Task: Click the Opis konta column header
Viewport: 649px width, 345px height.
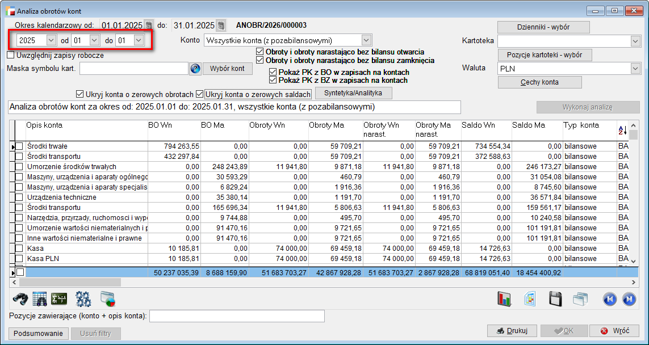Action: coord(85,125)
